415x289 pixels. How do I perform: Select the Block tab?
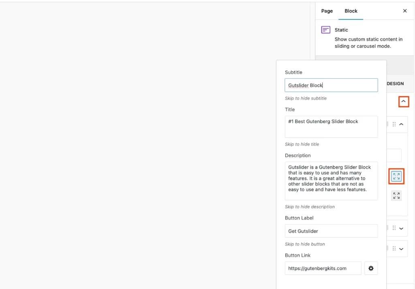(x=351, y=11)
